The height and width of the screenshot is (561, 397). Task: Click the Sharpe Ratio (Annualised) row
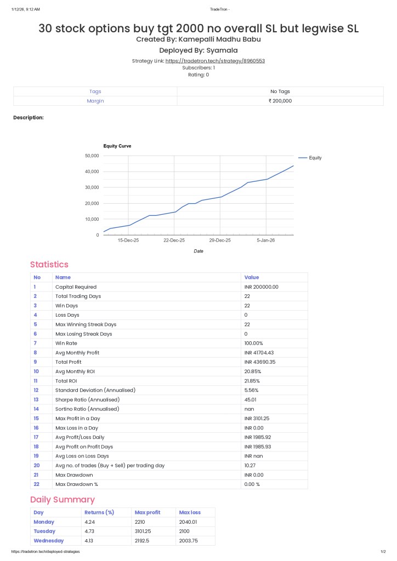click(x=87, y=399)
